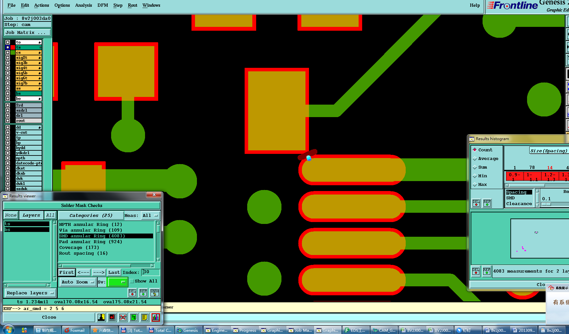Open the green Sv color dropdown
The image size is (569, 334).
[118, 282]
